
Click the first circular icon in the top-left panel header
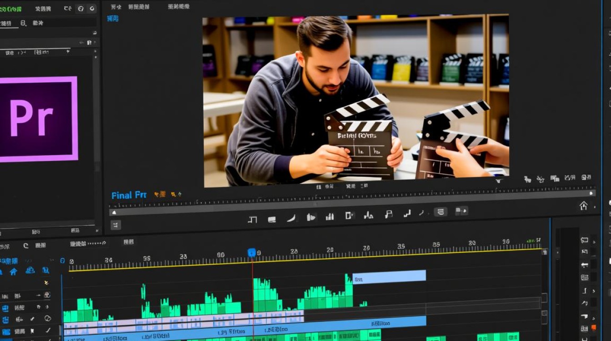coord(81,8)
